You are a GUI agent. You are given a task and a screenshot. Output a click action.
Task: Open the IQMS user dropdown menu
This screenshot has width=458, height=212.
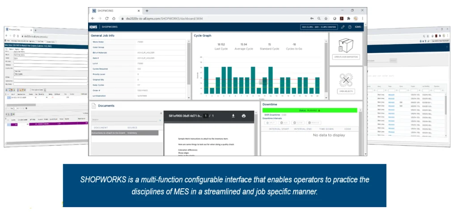358,27
